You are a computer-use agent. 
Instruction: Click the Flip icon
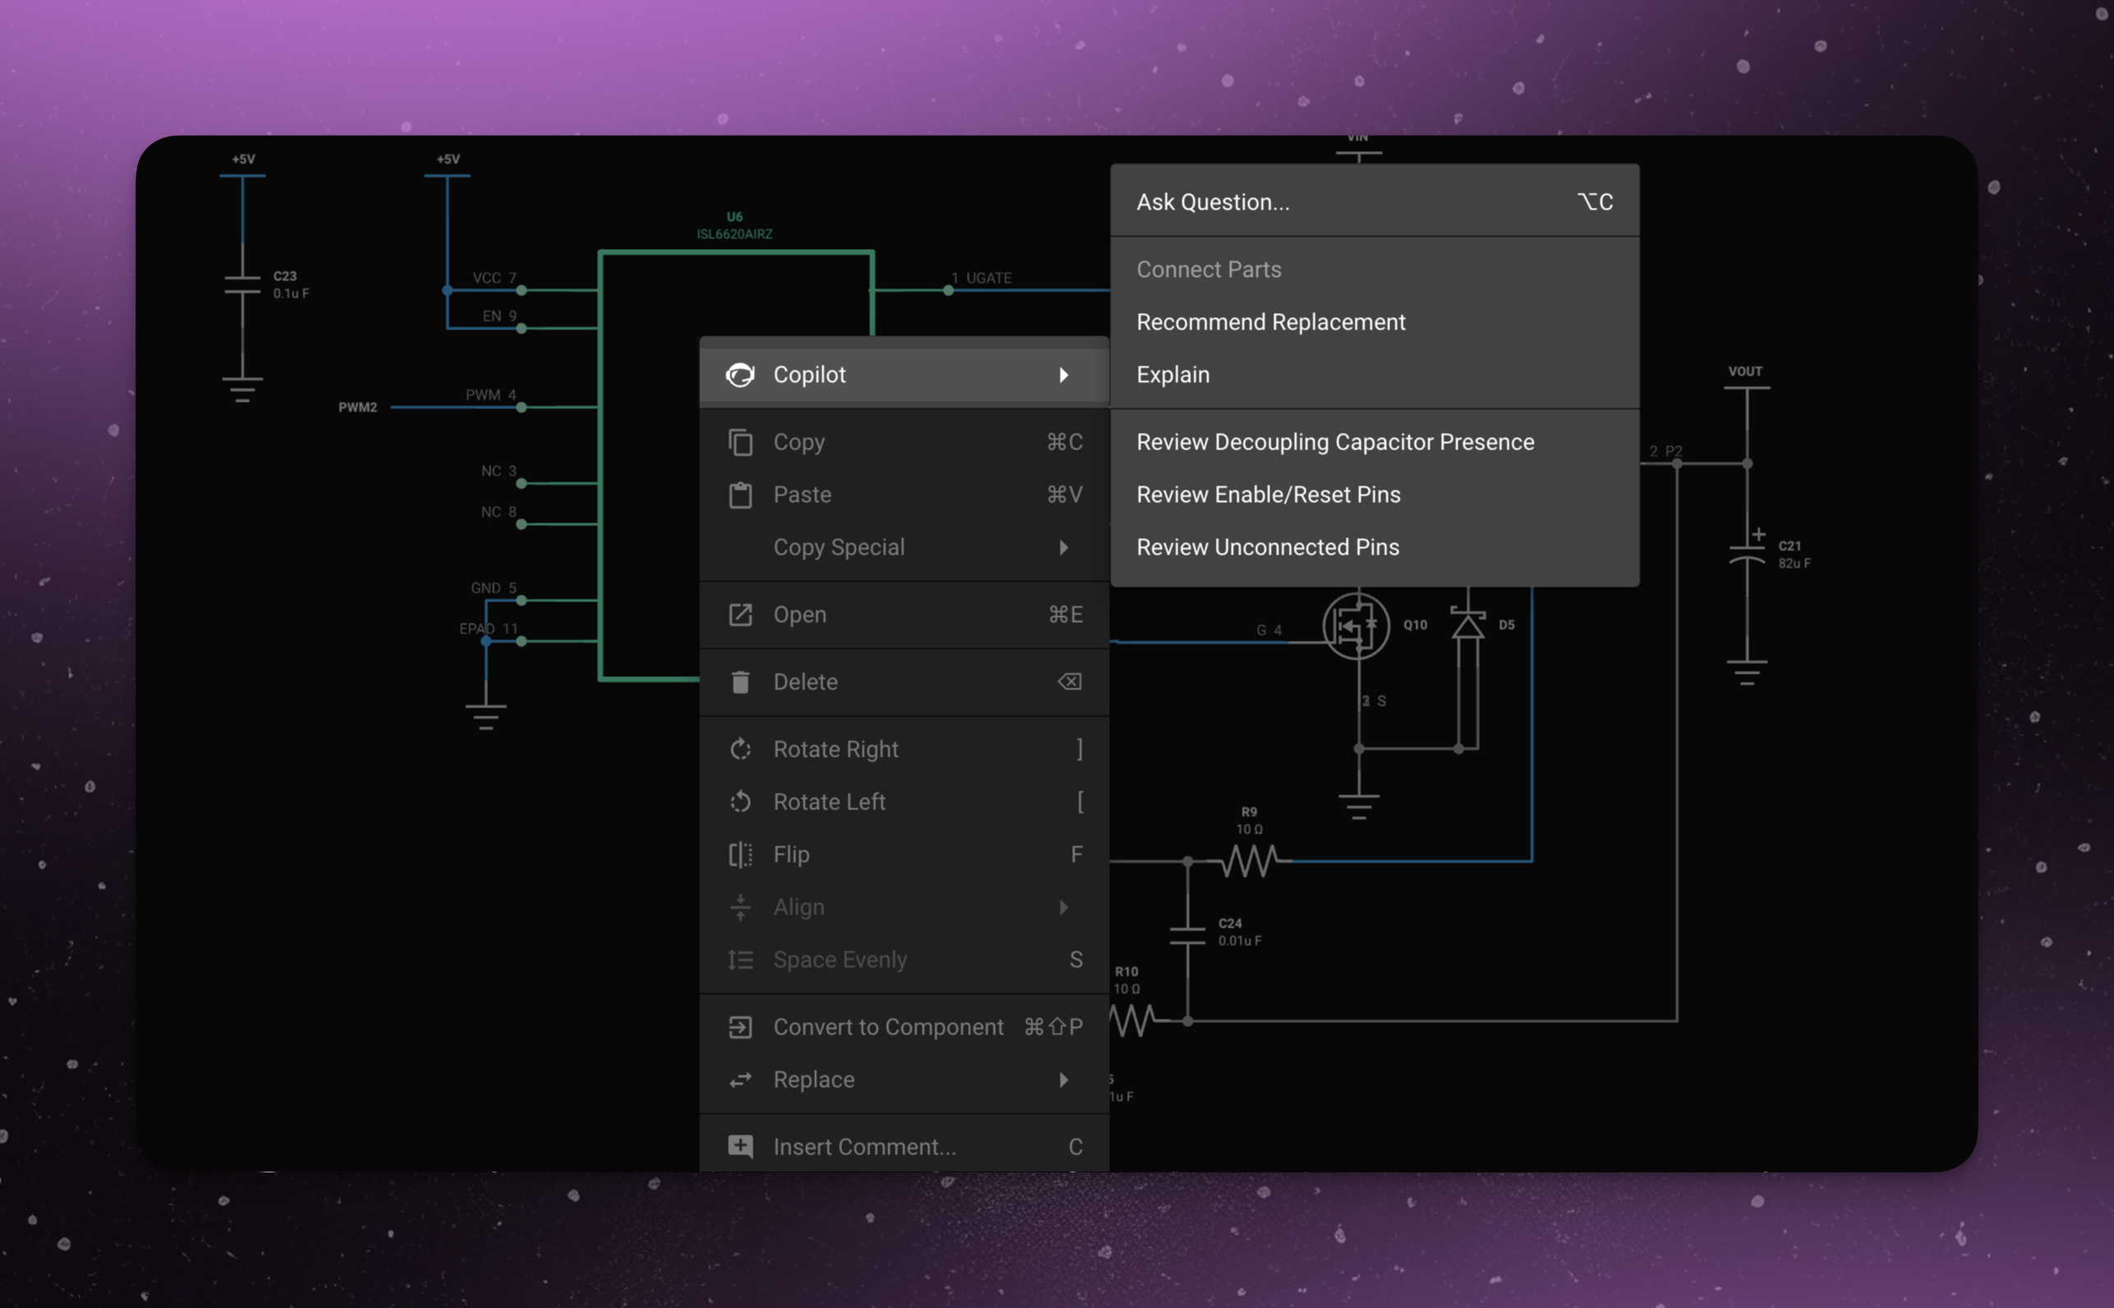pos(739,854)
